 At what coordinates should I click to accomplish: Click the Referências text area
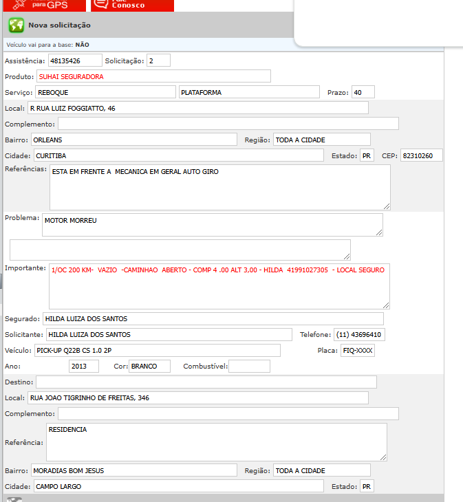(220, 187)
